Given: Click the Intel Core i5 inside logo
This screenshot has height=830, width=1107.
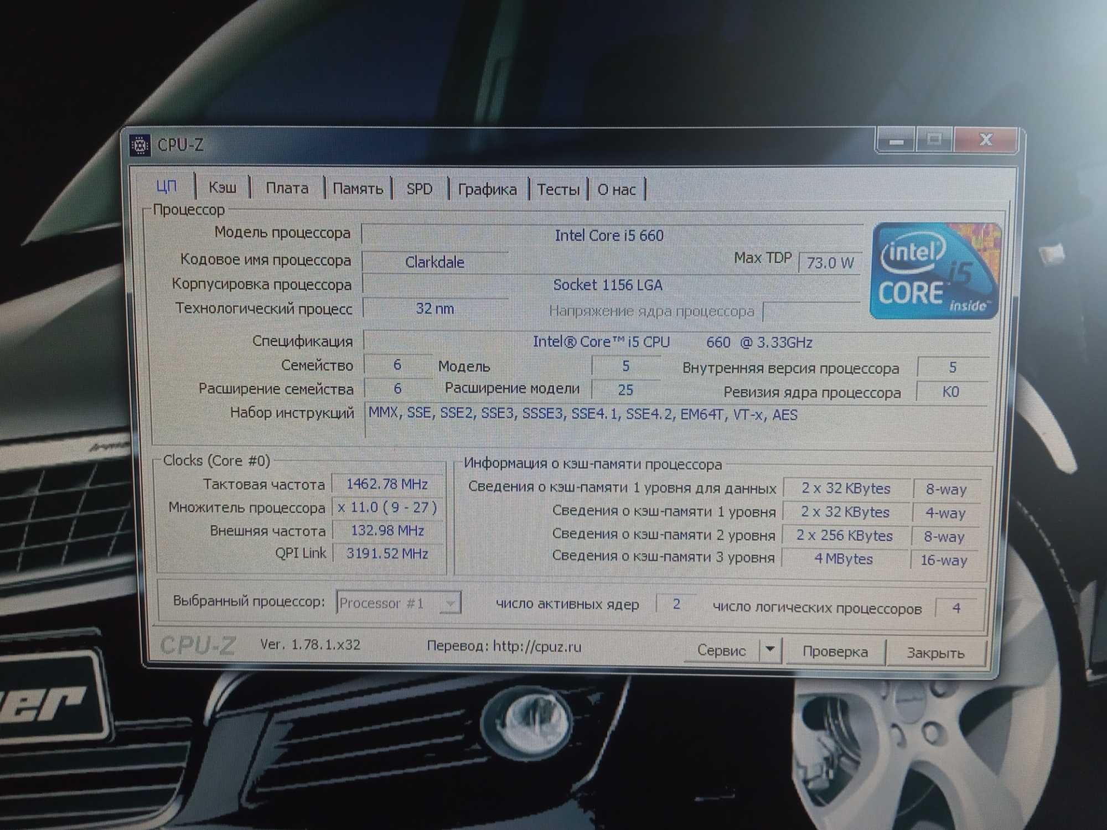Looking at the screenshot, I should pos(935,271).
